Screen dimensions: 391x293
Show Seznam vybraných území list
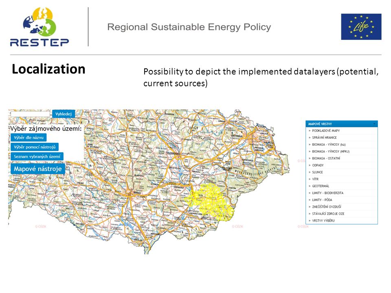(37, 156)
